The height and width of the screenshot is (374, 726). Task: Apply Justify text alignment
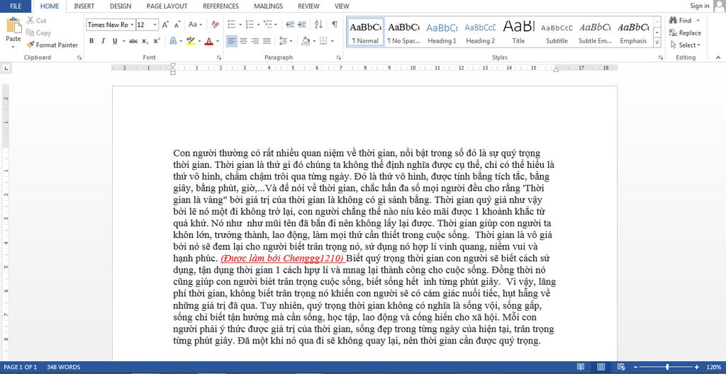(x=267, y=41)
